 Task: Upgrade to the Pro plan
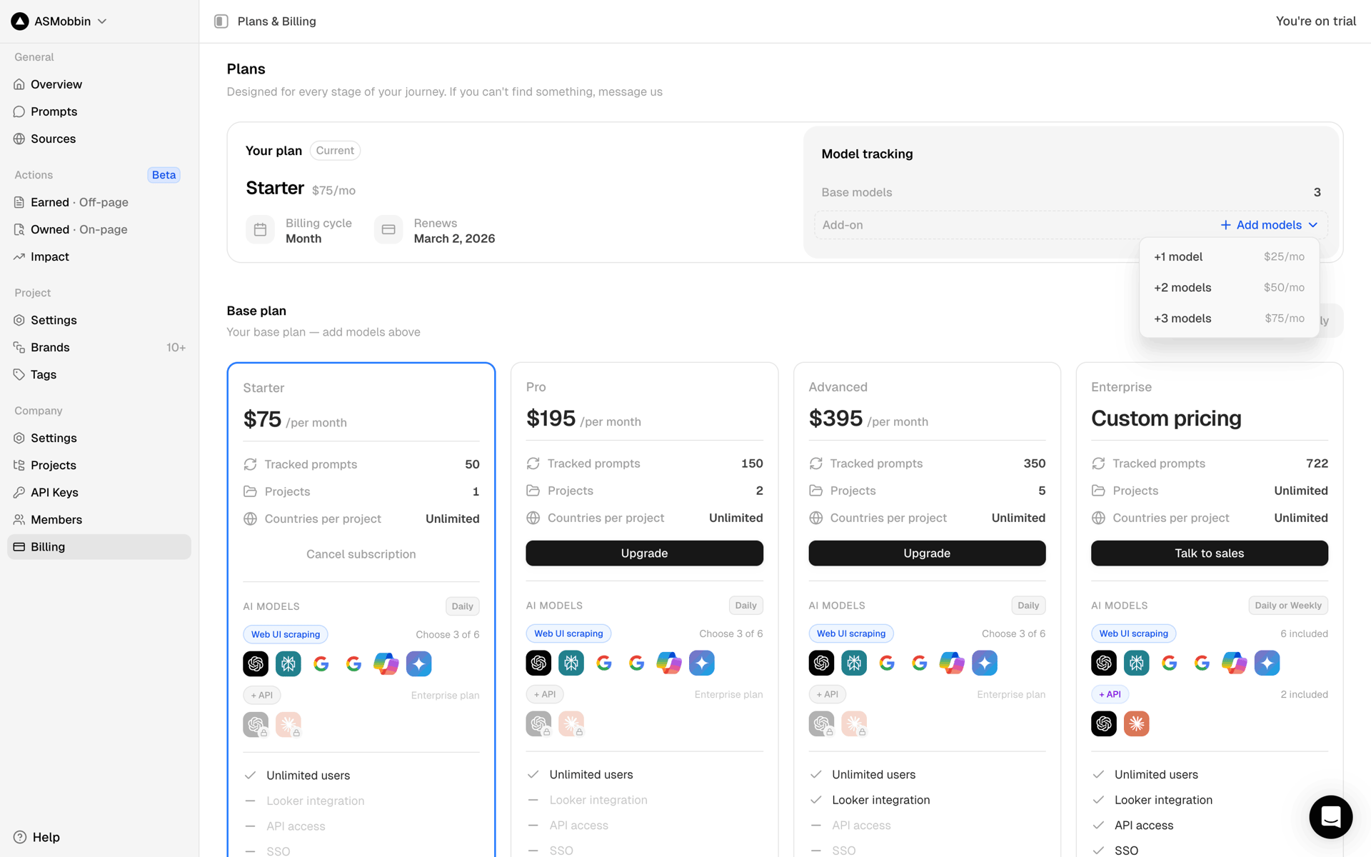tap(644, 553)
